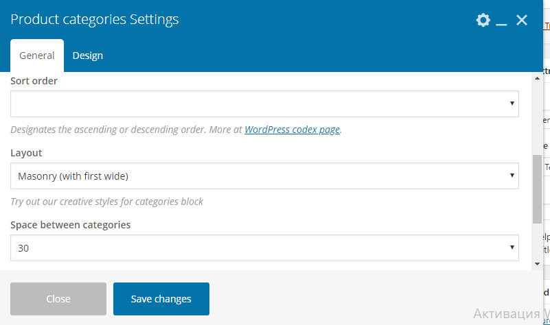550x325 pixels.
Task: Open the WordPress codex page link
Action: pyautogui.click(x=292, y=130)
